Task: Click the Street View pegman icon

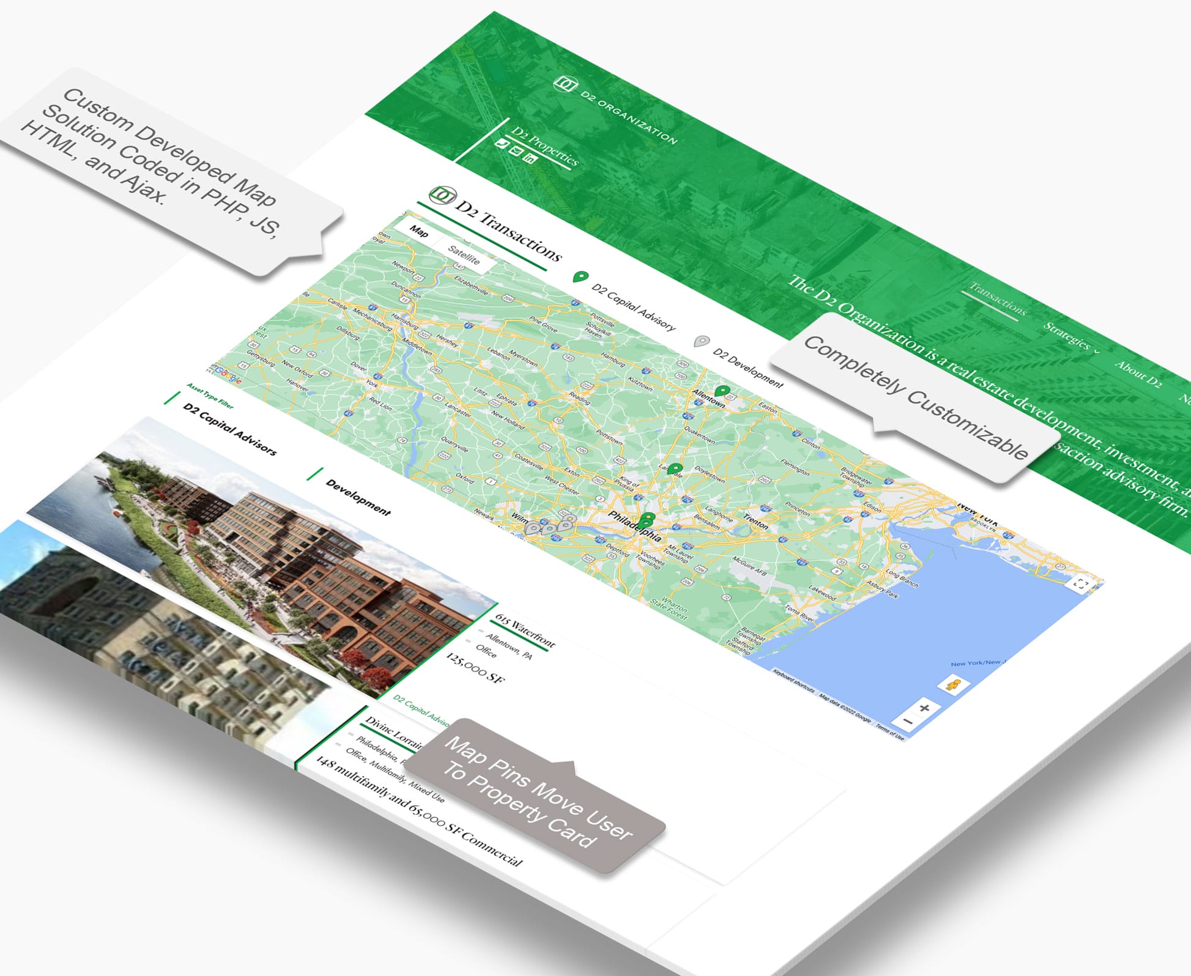Action: [952, 684]
